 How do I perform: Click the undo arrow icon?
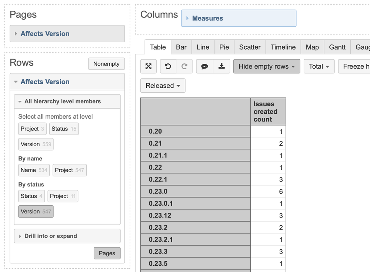click(168, 66)
